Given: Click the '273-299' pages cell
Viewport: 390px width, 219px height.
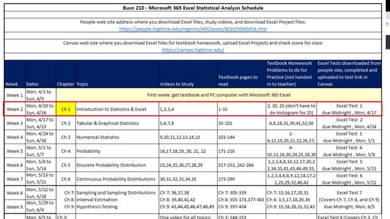Looking at the screenshot, I should 241,179.
